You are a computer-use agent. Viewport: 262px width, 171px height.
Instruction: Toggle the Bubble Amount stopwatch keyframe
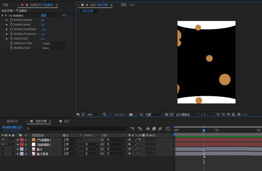pos(11,20)
